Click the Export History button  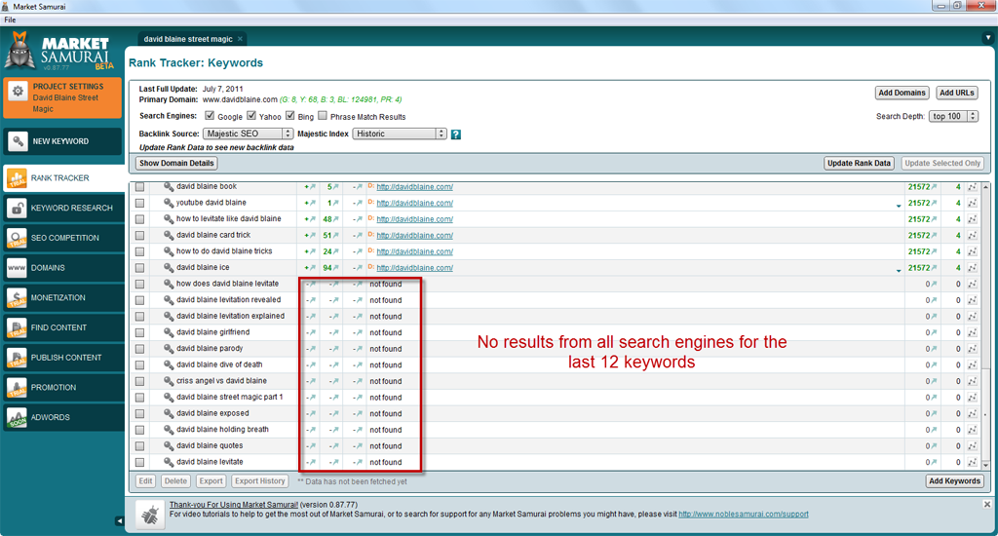[x=259, y=481]
